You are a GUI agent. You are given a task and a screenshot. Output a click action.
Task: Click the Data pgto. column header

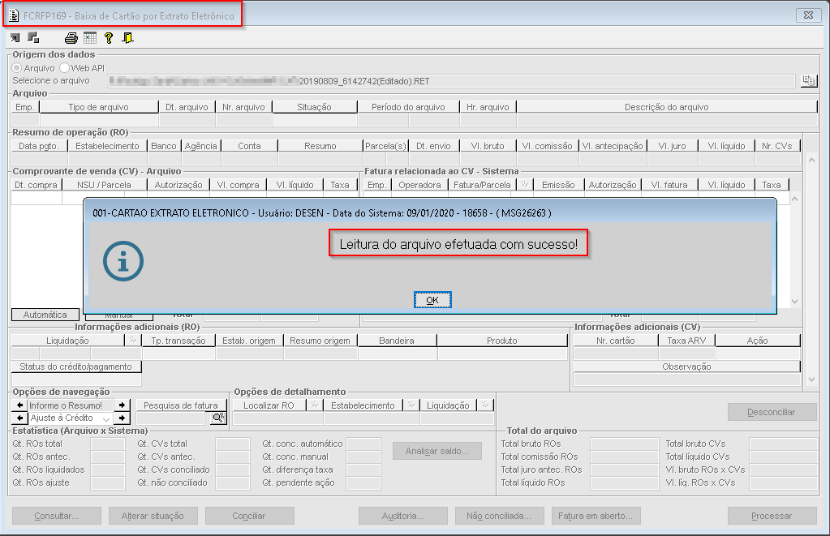click(39, 146)
